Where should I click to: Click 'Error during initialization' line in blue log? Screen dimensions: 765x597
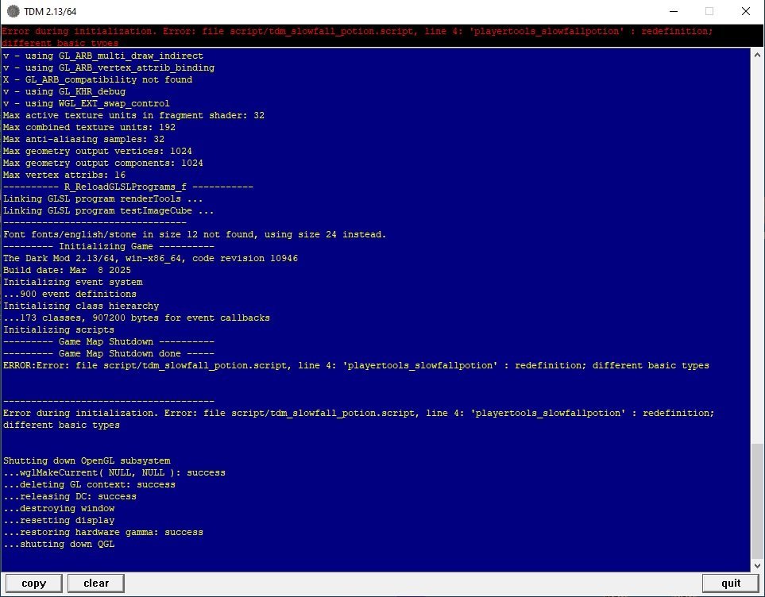[x=358, y=419]
